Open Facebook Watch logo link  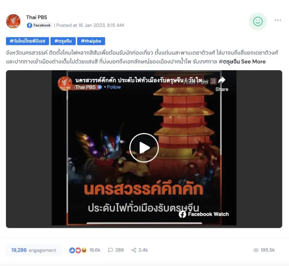(x=204, y=214)
